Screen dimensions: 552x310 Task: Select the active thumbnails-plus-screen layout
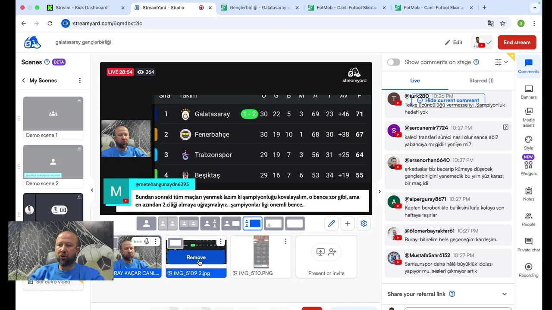click(x=252, y=223)
